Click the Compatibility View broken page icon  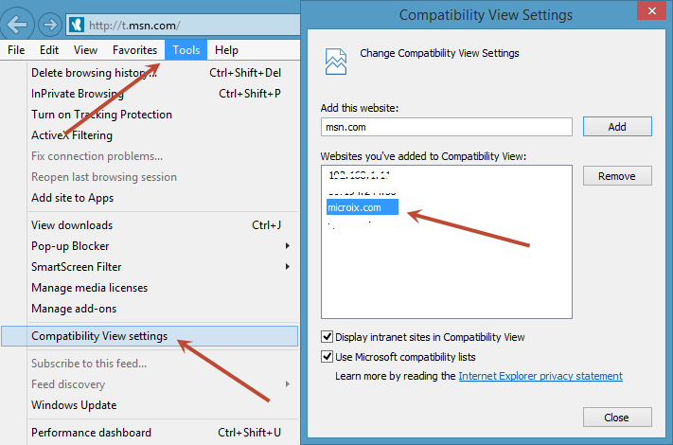coord(336,61)
